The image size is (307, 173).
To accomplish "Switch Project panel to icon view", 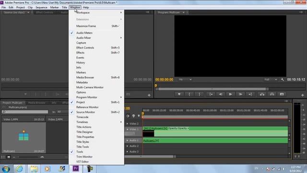I will pos(9,157).
